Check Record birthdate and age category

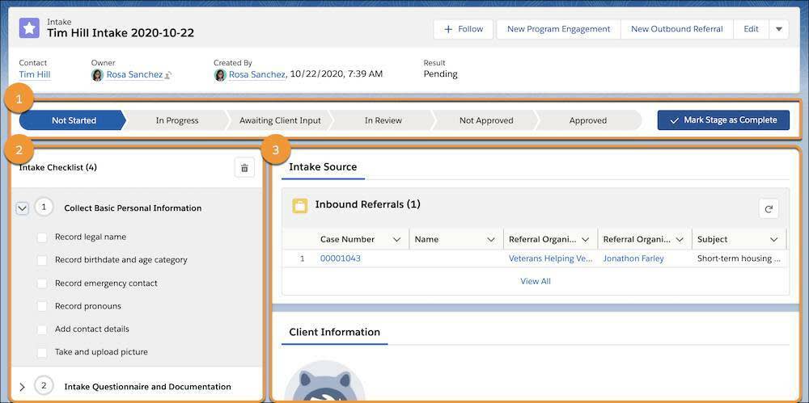42,260
